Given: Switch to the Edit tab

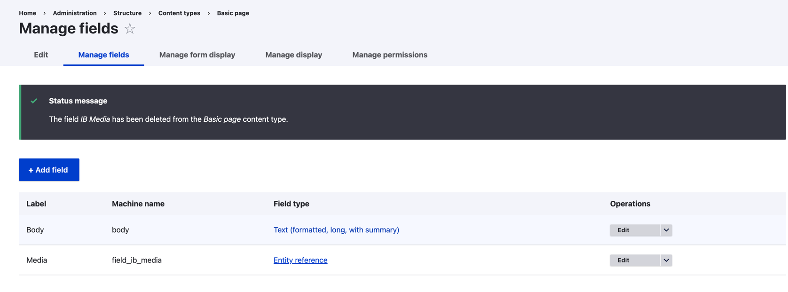Looking at the screenshot, I should click(41, 55).
